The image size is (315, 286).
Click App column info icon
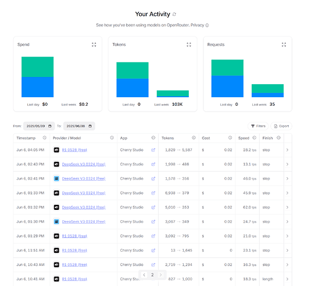pos(154,138)
